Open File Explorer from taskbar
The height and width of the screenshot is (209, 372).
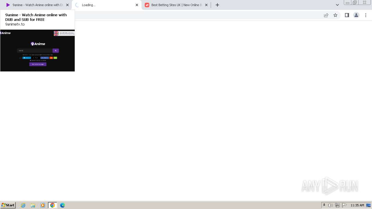(33, 205)
